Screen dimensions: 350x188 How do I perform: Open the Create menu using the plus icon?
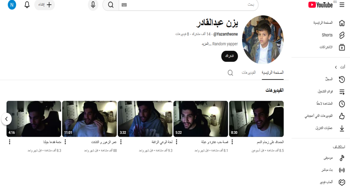[49, 5]
